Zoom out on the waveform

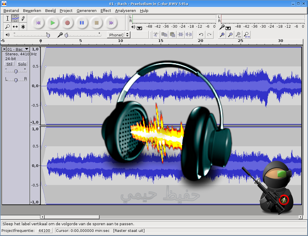pos(230,35)
